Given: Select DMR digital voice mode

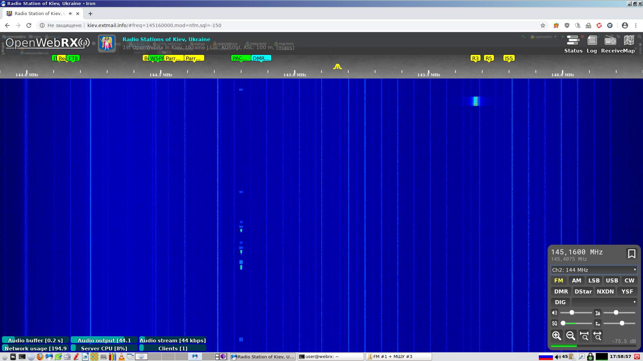Looking at the screenshot, I should pos(561,291).
